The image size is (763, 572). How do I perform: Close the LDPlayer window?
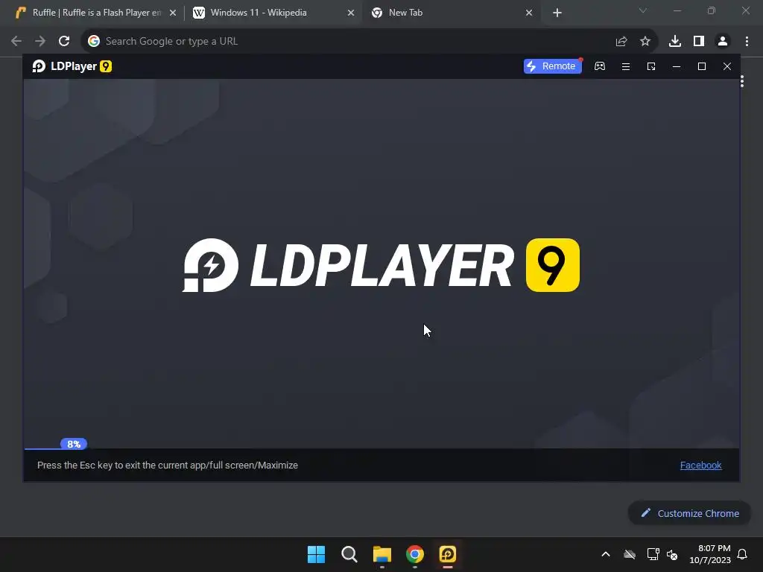tap(727, 66)
